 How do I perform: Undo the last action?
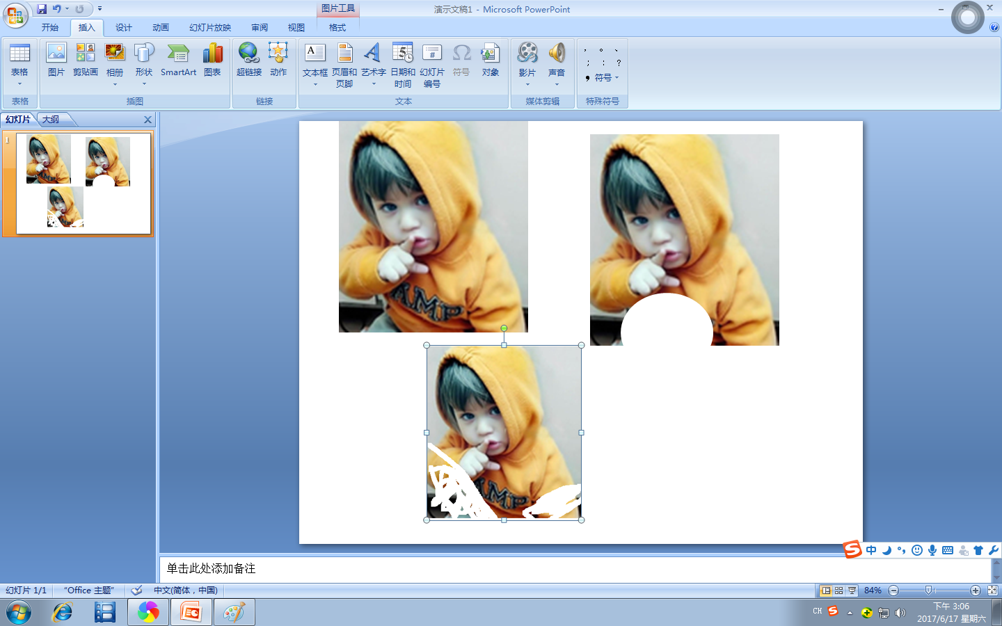(57, 9)
